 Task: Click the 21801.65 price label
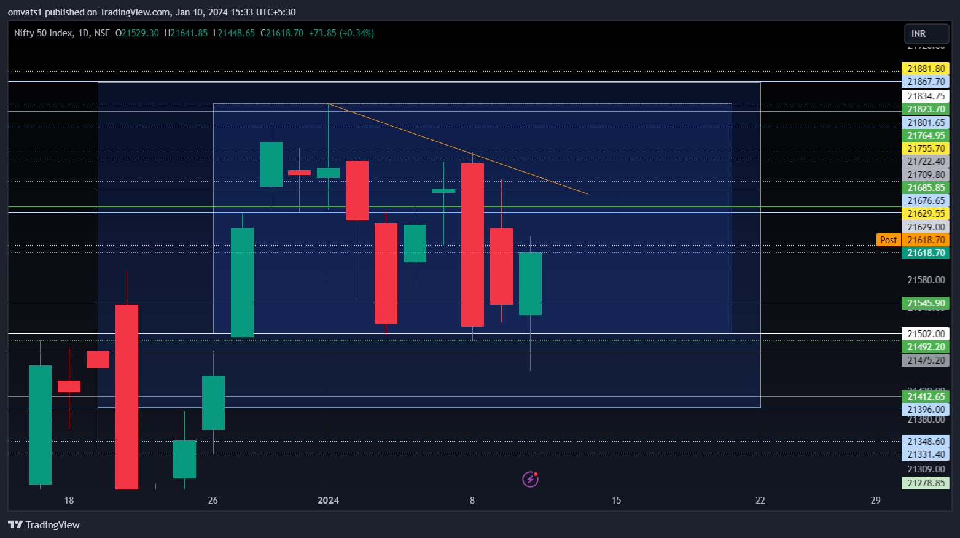pyautogui.click(x=926, y=123)
